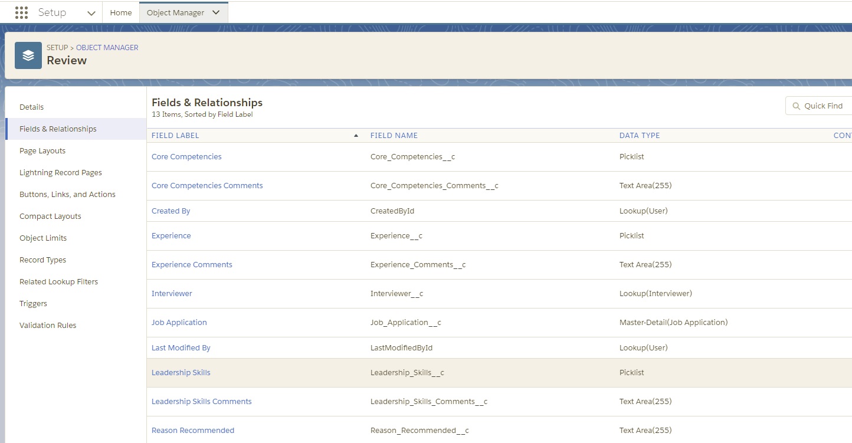Open the Triggers sidebar item
852x443 pixels.
tap(33, 304)
